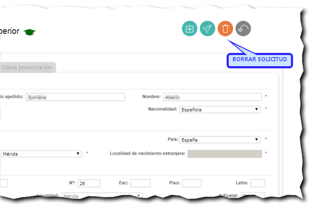Open the Localidad dropdown in address section
This screenshot has height=205, width=312.
coord(101,196)
